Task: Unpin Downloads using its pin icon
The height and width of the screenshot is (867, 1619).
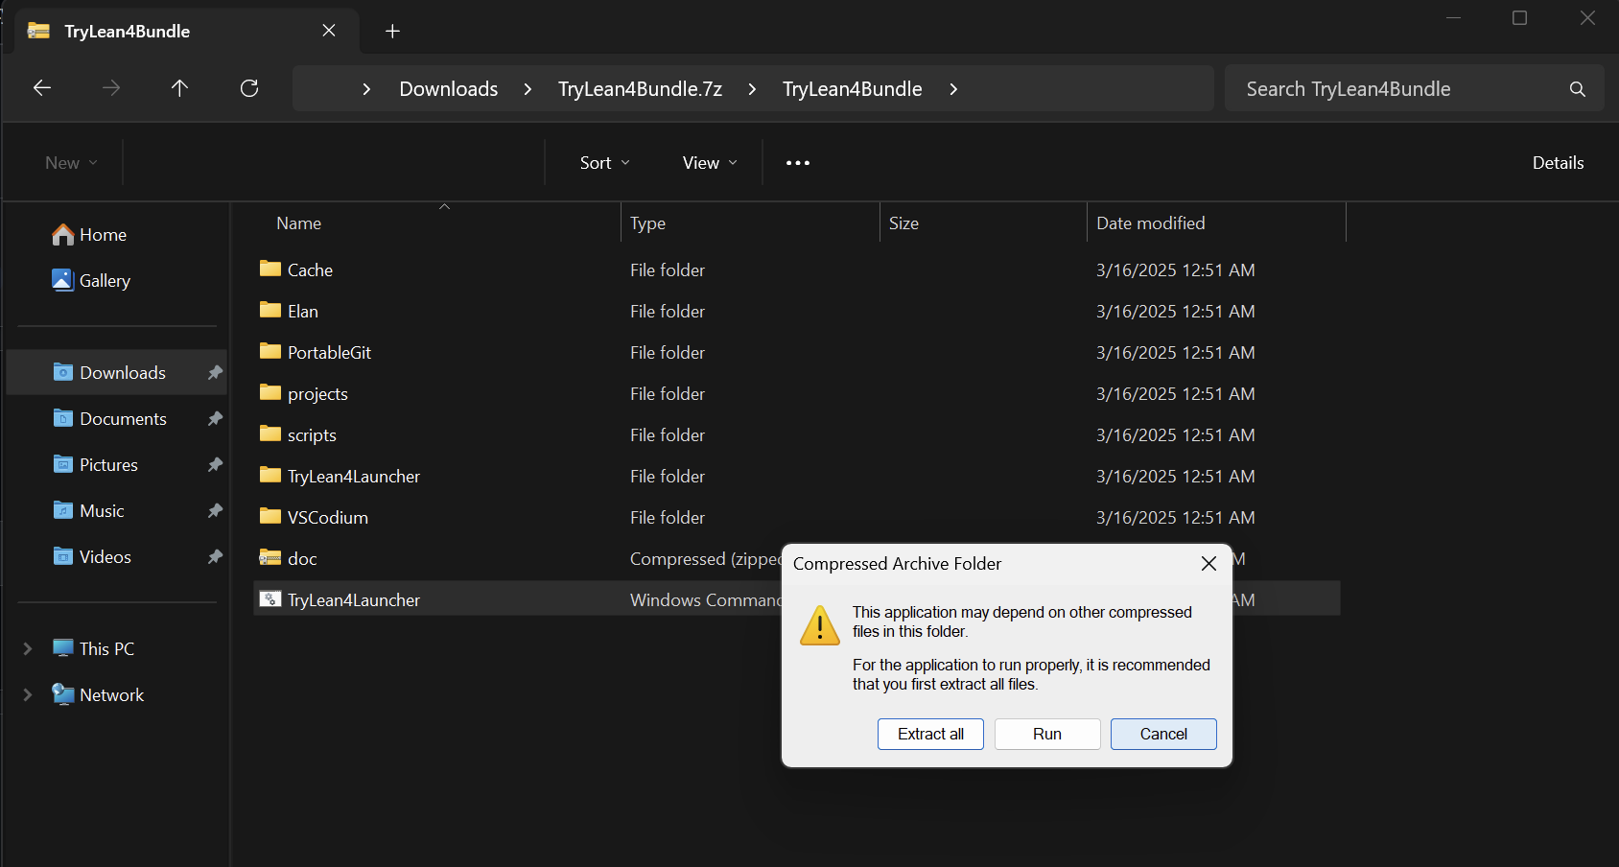Action: [215, 372]
